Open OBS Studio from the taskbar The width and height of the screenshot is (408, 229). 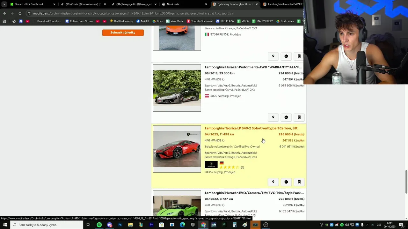[266, 225]
